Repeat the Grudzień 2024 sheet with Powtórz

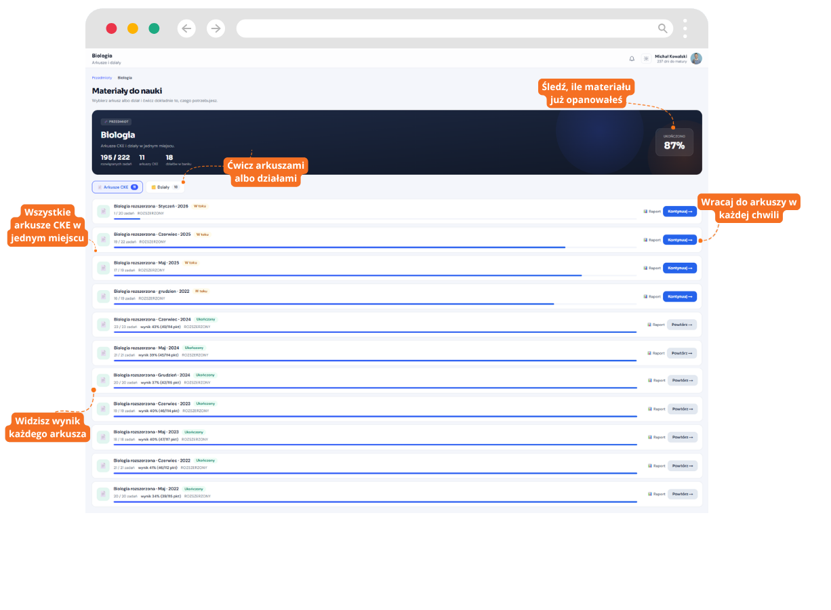coord(682,381)
